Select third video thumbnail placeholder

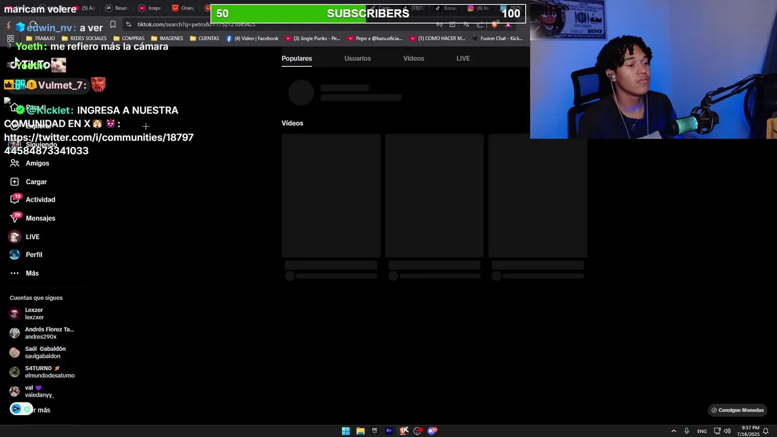click(538, 195)
